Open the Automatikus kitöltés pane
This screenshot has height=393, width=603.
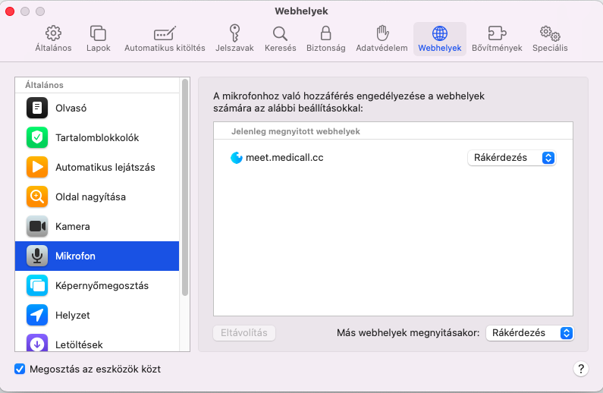click(x=165, y=39)
